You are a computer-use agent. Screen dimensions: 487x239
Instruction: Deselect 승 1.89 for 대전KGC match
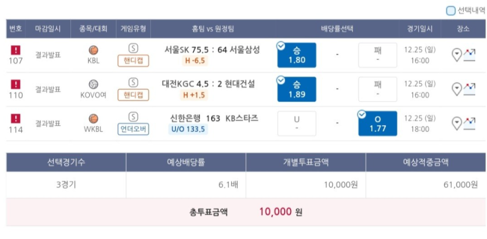pyautogui.click(x=297, y=89)
